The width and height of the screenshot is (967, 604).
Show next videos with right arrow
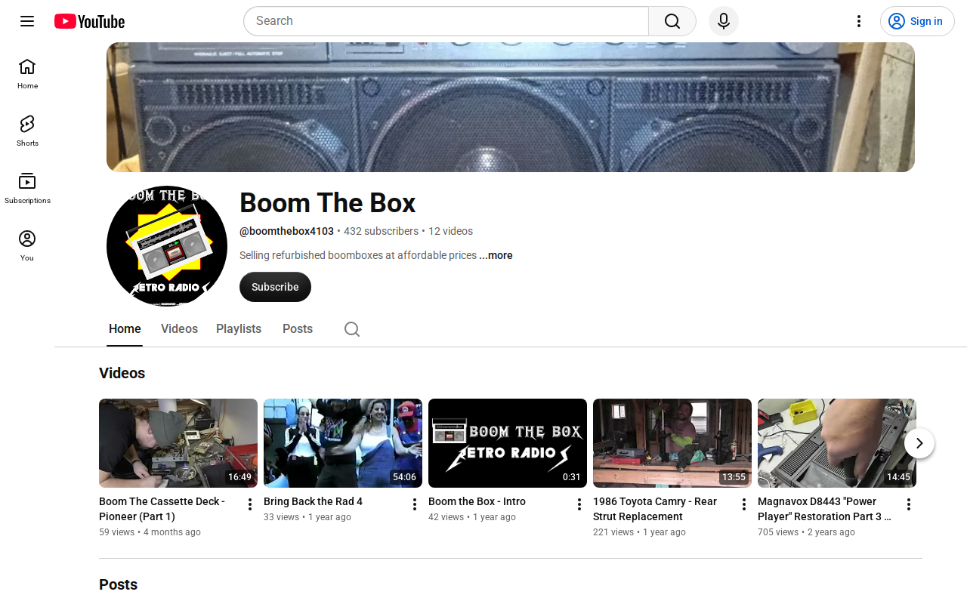click(x=919, y=443)
